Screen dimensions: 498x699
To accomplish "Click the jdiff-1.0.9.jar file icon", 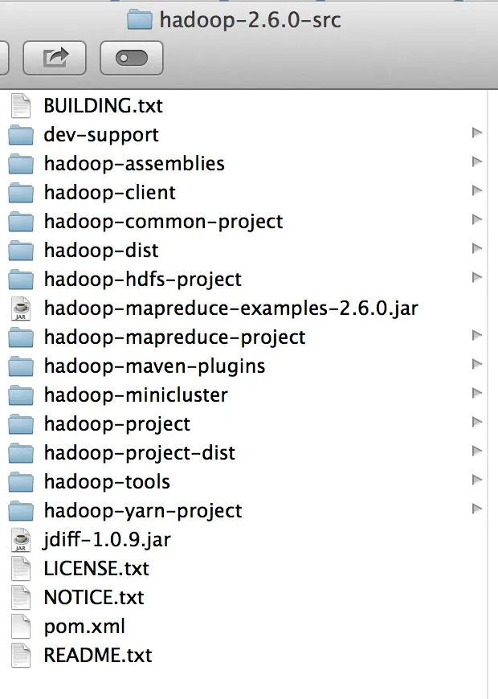I will click(x=21, y=540).
